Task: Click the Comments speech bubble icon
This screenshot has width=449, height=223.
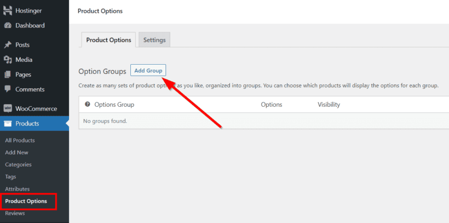Action: tap(8, 89)
